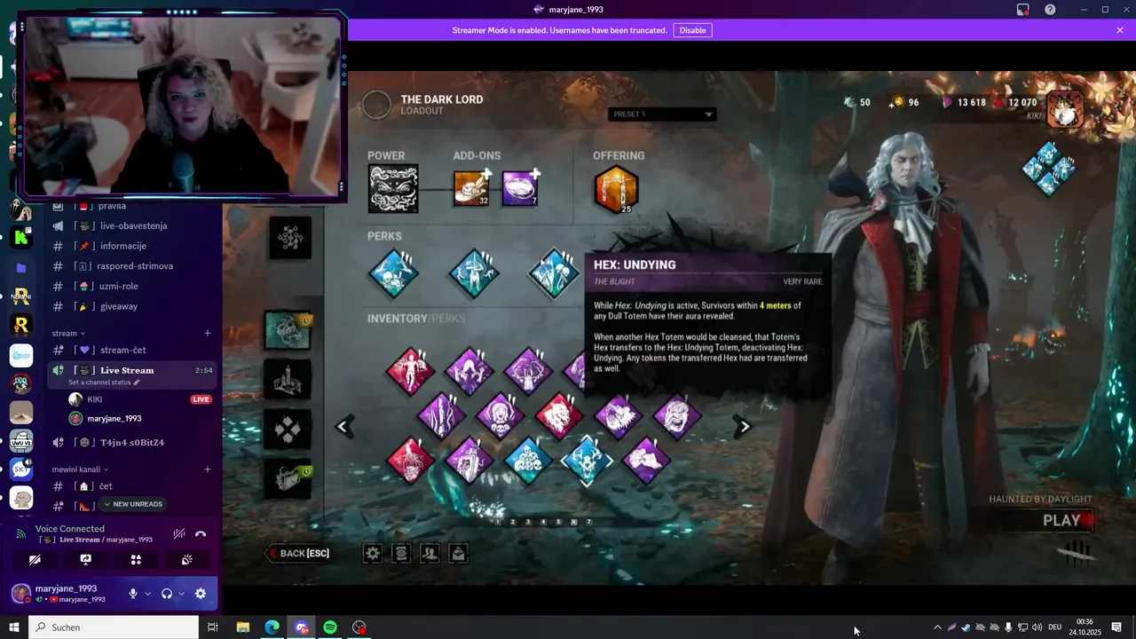Open input device options arrow beside microphone
The width and height of the screenshot is (1136, 639).
[x=147, y=594]
